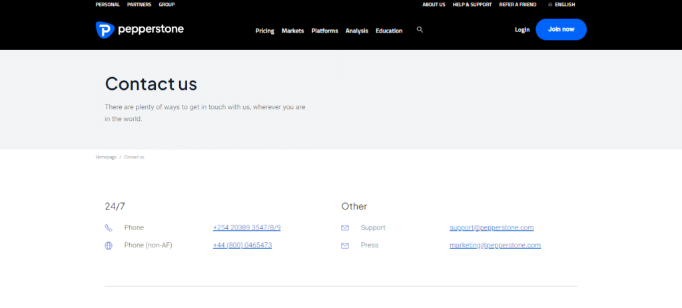Click the pepperstone wordmark
The width and height of the screenshot is (682, 308).
point(151,29)
